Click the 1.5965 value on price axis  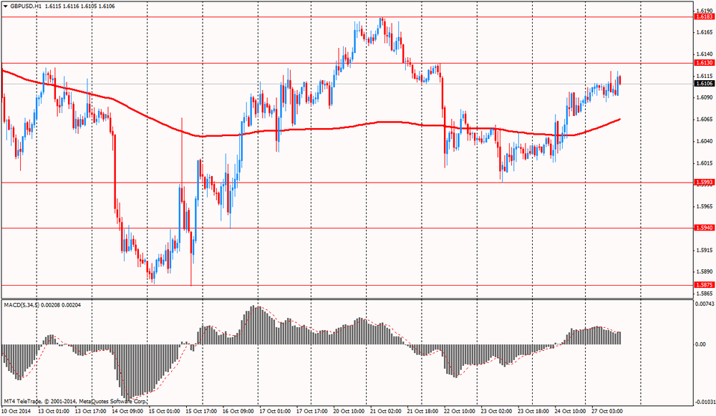click(705, 206)
